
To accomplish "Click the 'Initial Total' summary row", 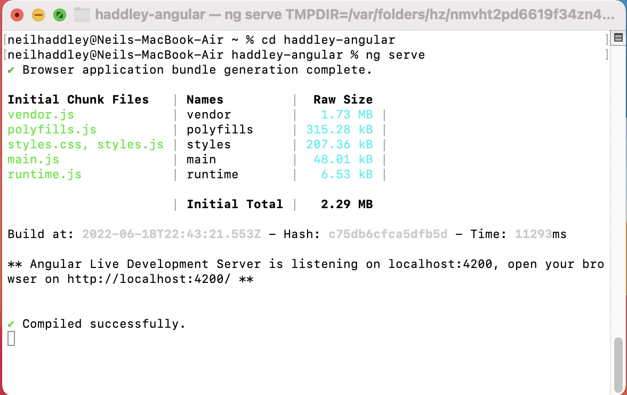I will pyautogui.click(x=235, y=204).
